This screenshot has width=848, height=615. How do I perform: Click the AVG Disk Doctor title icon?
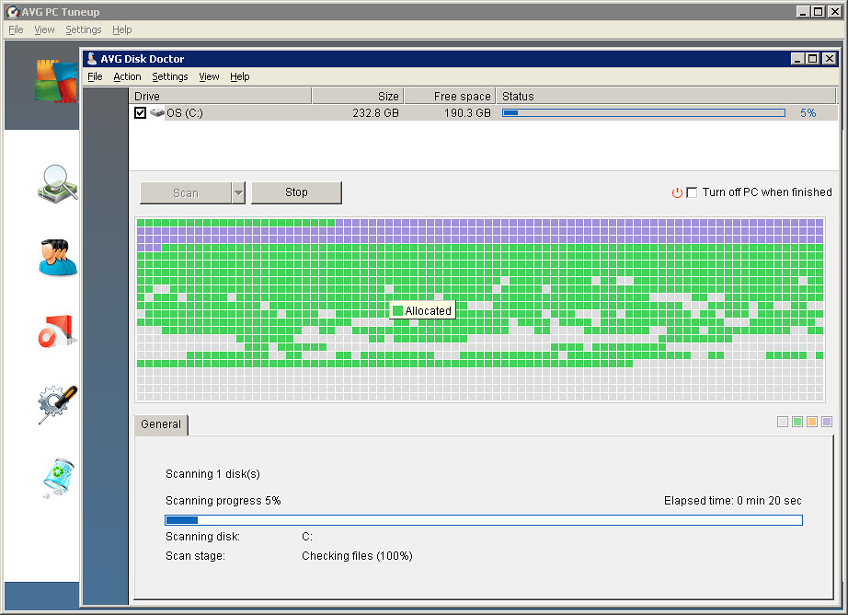click(92, 59)
